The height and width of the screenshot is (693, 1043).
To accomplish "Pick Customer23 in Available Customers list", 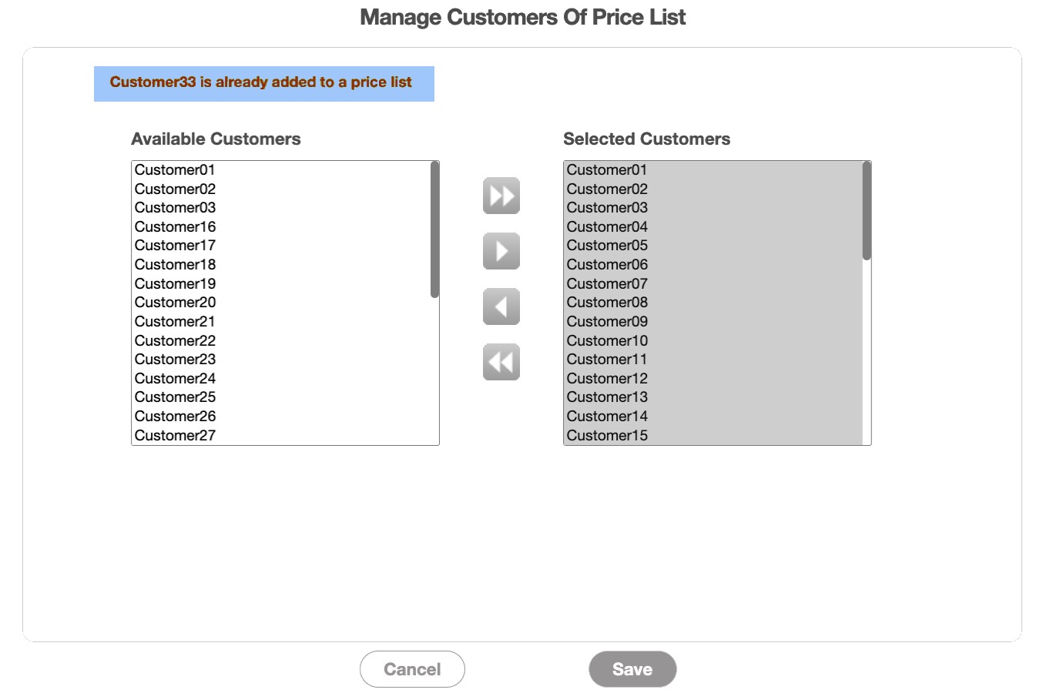I will pyautogui.click(x=176, y=360).
